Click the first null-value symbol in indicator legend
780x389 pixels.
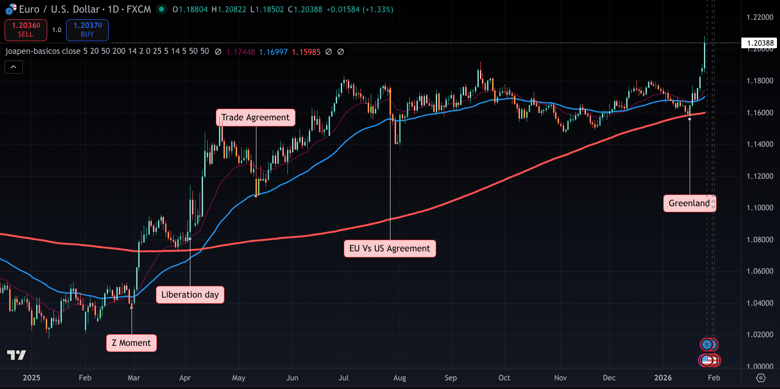click(x=218, y=52)
